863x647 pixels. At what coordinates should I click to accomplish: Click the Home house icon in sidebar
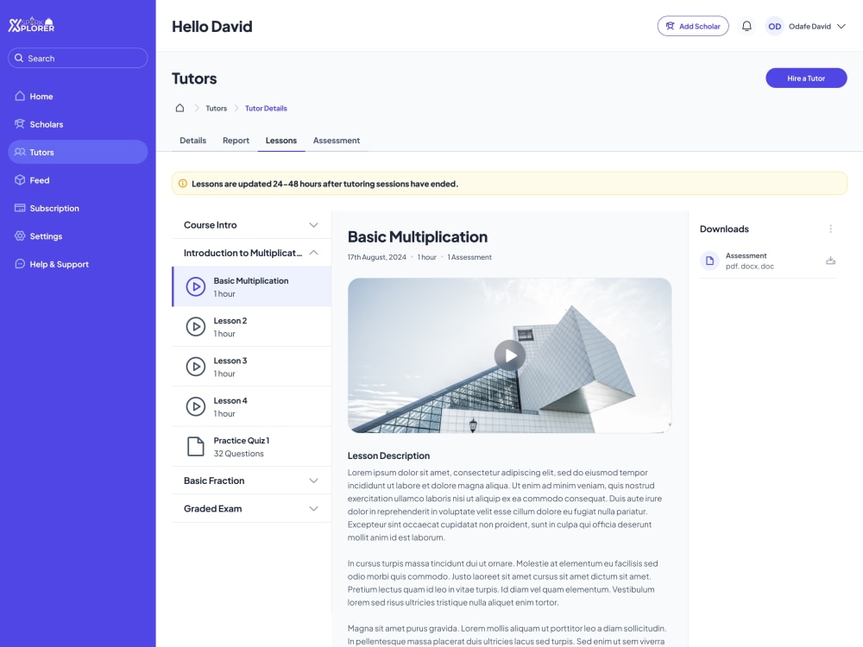pyautogui.click(x=20, y=96)
